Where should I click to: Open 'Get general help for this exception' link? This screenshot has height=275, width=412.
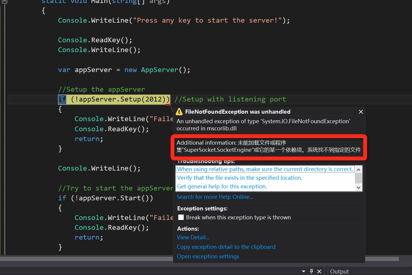pos(222,186)
